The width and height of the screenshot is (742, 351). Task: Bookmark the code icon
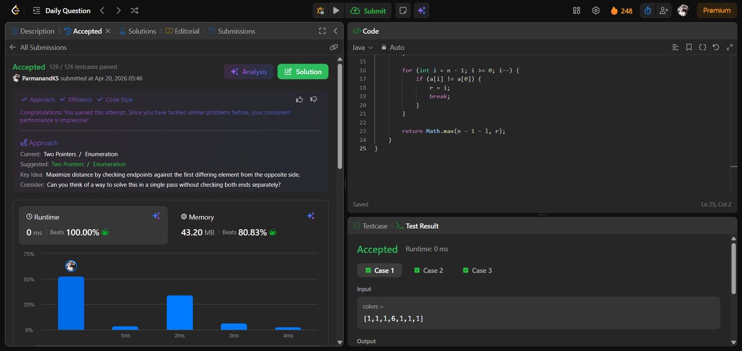pyautogui.click(x=689, y=47)
